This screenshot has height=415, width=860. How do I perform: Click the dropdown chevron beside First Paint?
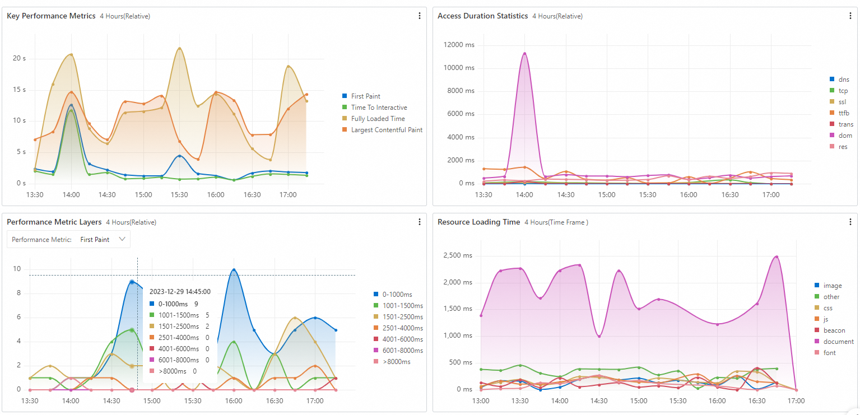point(122,239)
